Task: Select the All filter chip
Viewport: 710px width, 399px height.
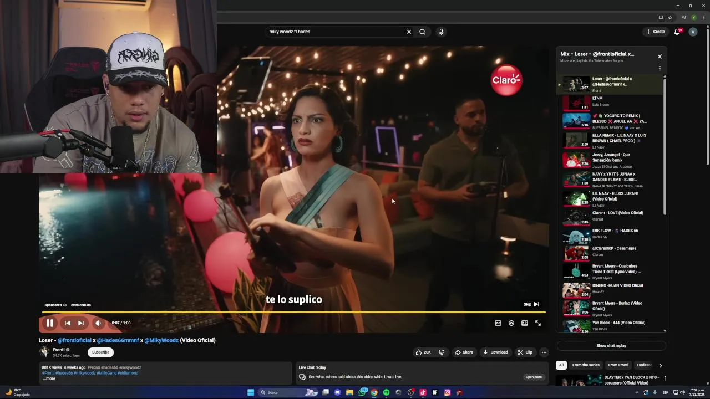Action: click(561, 365)
